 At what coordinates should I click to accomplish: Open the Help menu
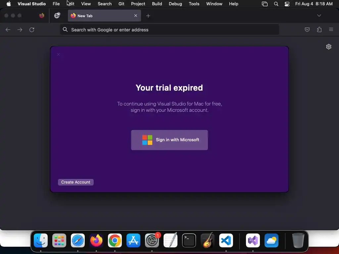coord(233,4)
